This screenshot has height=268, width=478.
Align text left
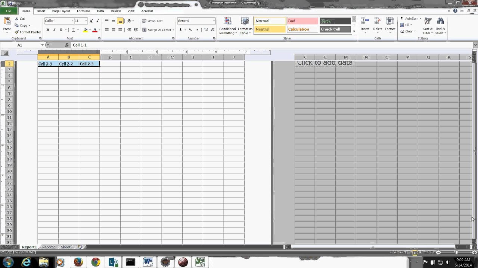coord(107,30)
